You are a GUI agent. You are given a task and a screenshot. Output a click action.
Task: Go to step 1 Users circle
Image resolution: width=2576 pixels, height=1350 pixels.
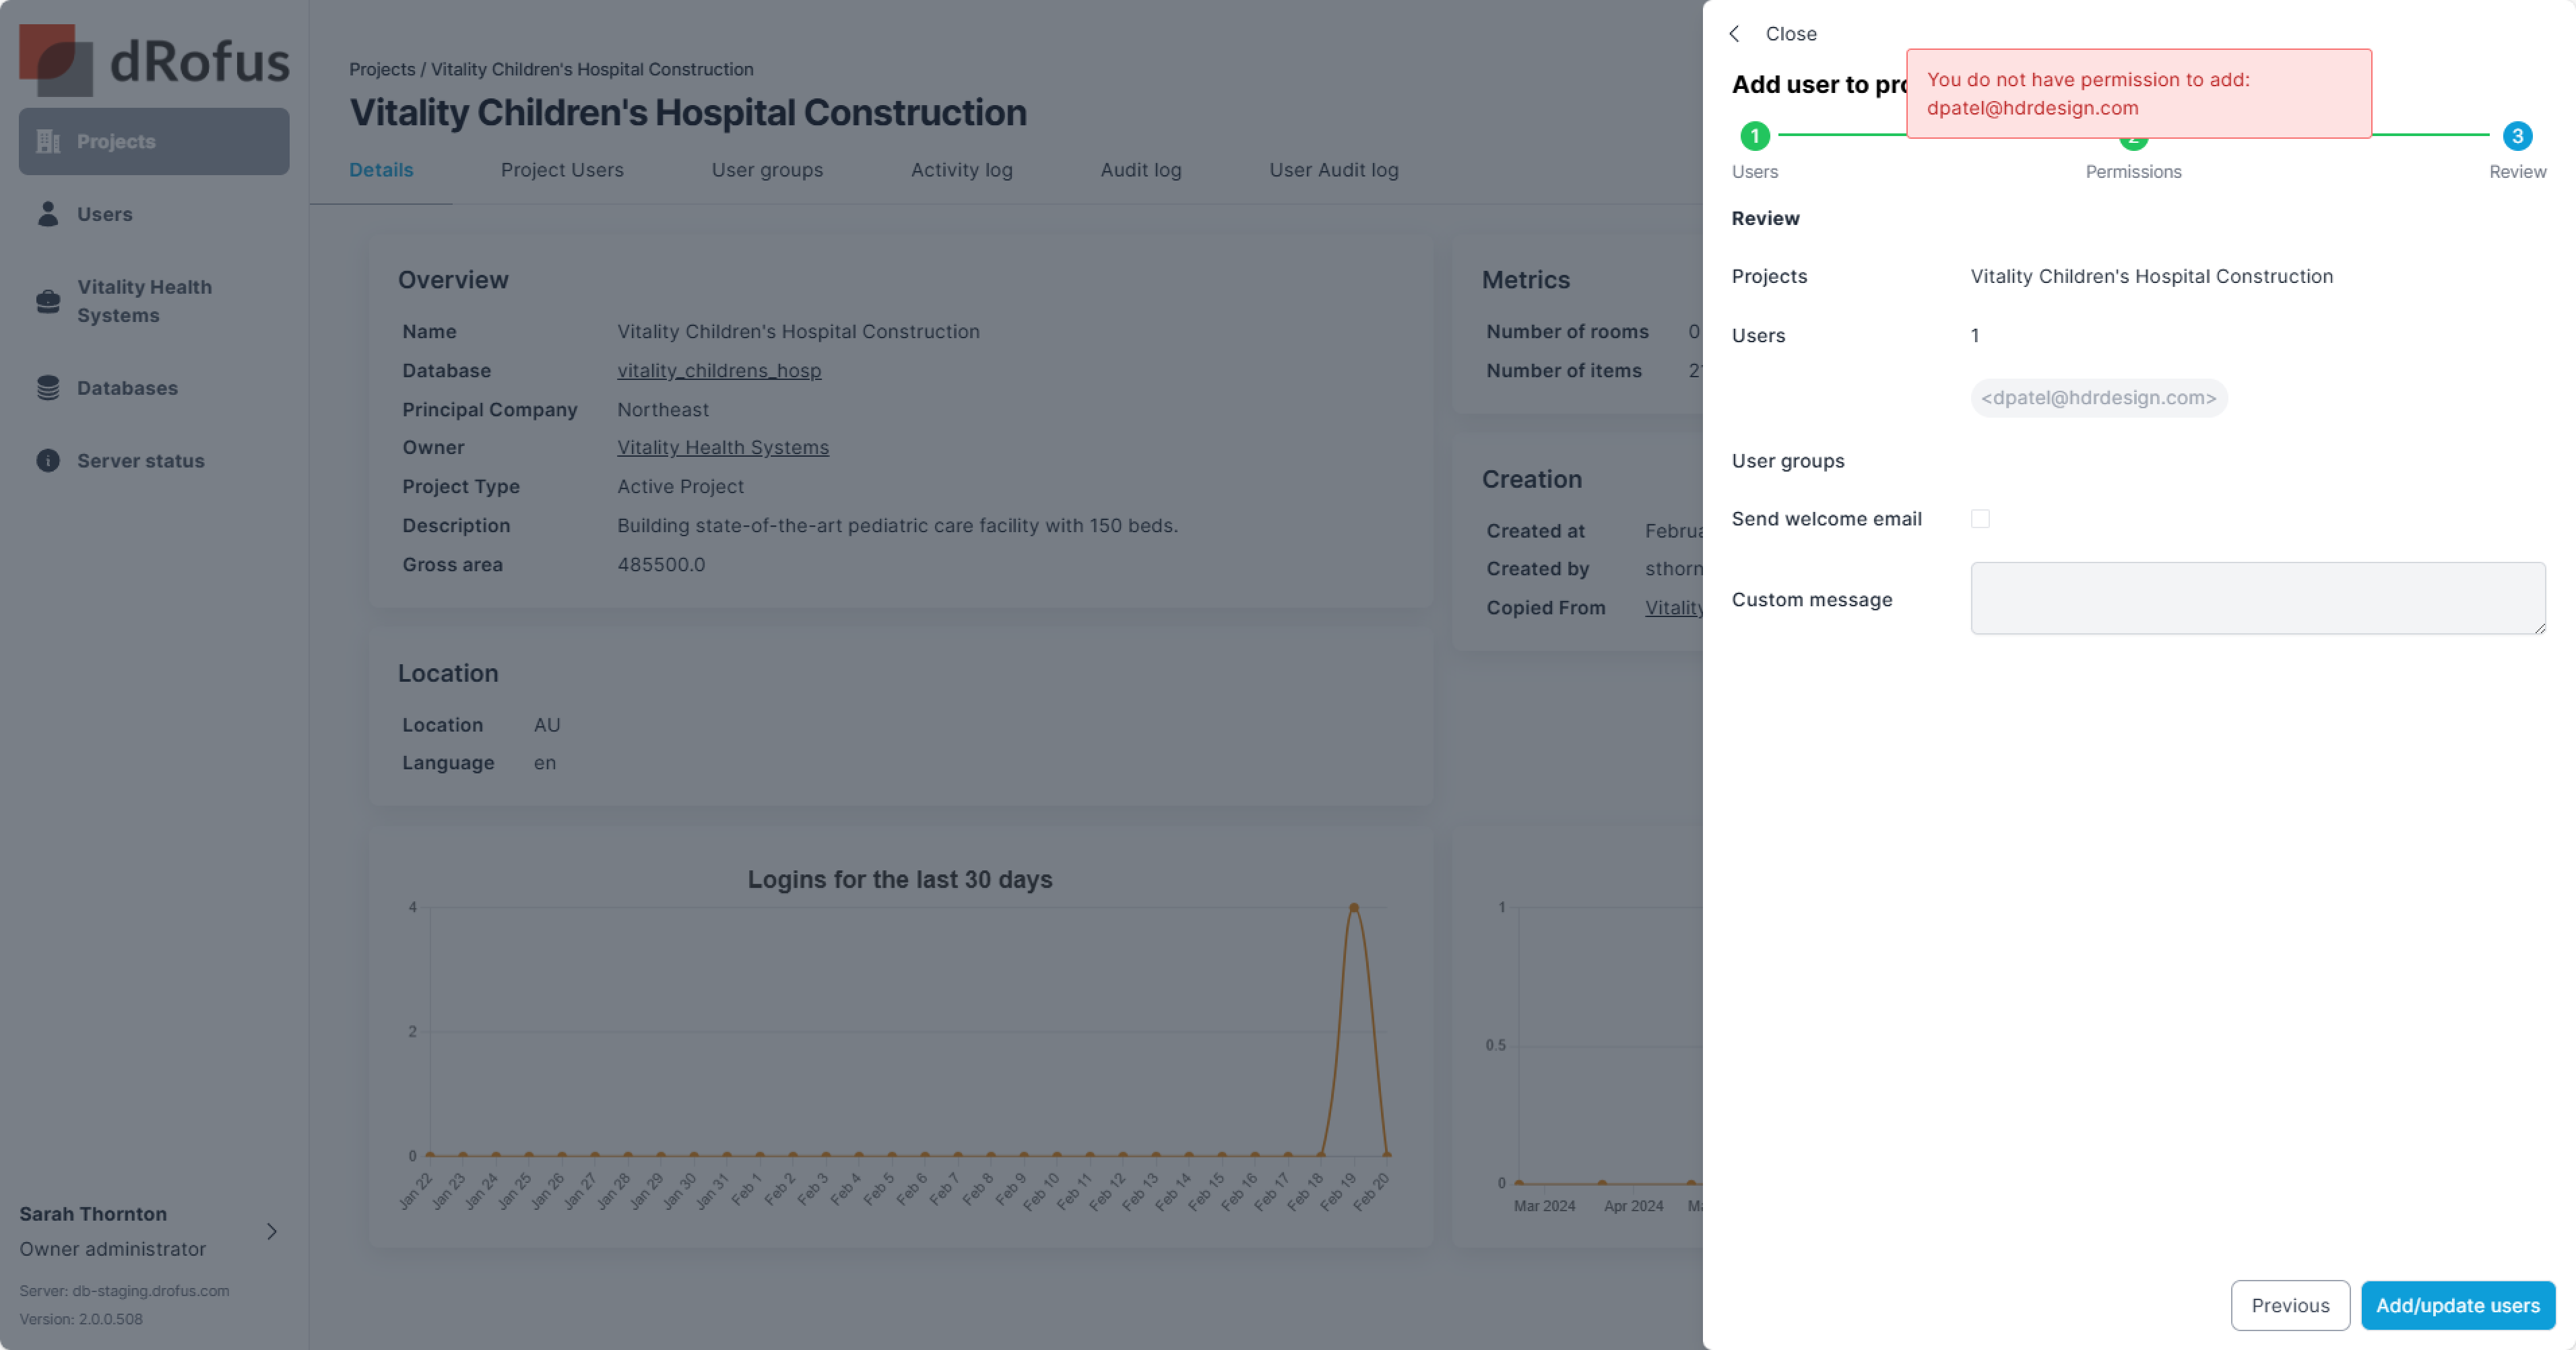[1754, 136]
